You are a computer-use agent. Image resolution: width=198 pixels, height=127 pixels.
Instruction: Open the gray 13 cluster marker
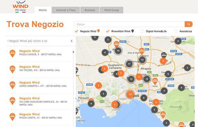tap(131, 79)
